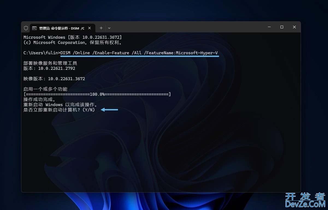Close the terminal window
Viewport: 328px width, 210px height.
pyautogui.click(x=294, y=27)
